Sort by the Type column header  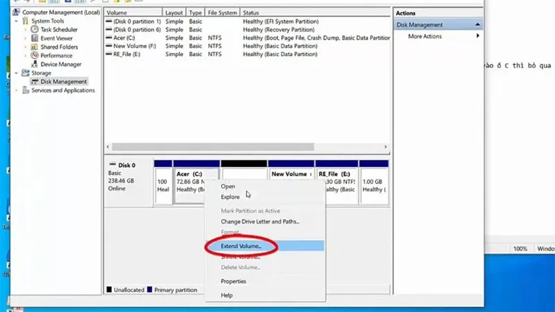click(195, 12)
